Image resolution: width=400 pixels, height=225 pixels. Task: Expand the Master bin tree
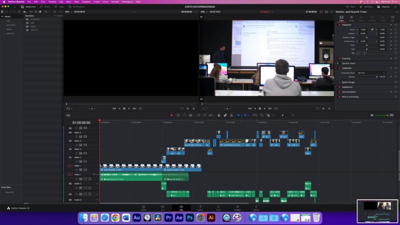(2, 16)
